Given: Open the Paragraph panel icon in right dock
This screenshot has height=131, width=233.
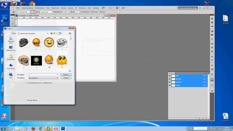Looking at the screenshot, I should pos(212,60).
